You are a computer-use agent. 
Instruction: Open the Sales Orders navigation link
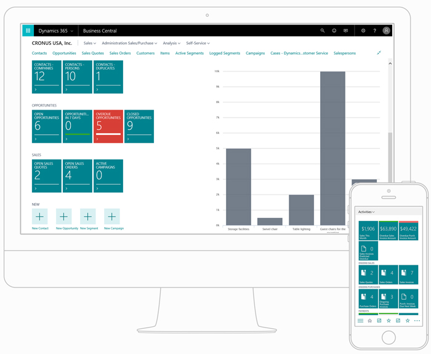pyautogui.click(x=120, y=53)
